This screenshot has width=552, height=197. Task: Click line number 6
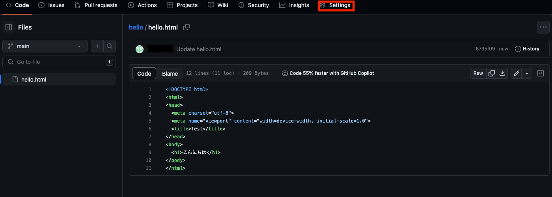click(150, 129)
